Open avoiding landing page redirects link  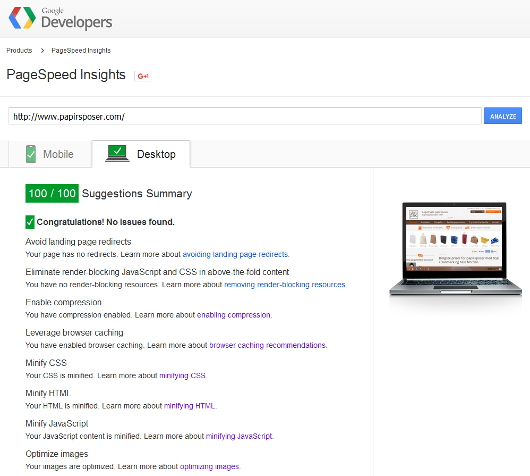pos(235,254)
